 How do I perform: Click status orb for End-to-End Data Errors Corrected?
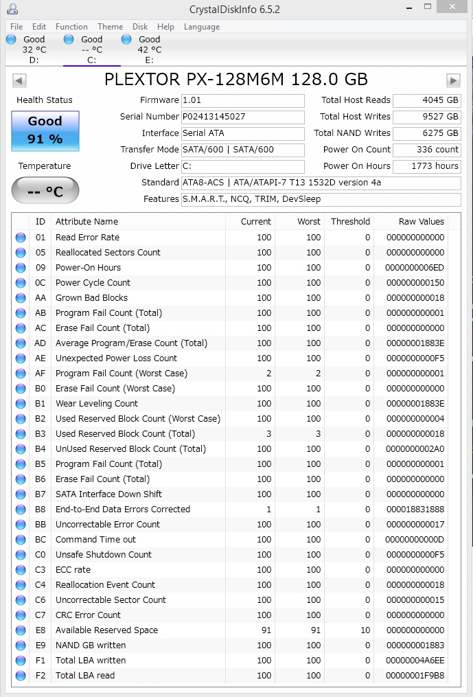coord(21,510)
